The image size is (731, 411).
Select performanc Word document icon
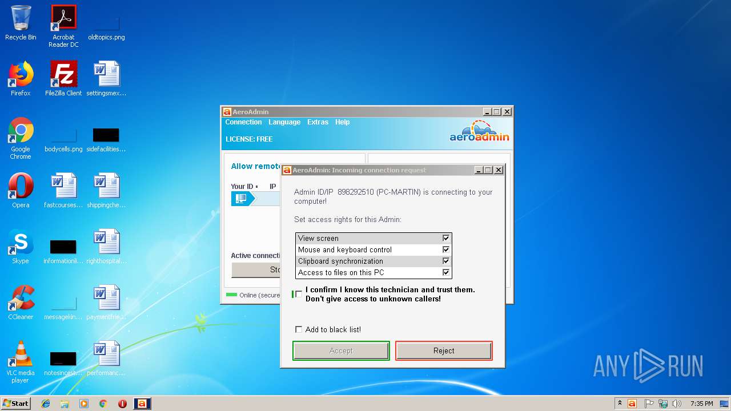point(106,358)
